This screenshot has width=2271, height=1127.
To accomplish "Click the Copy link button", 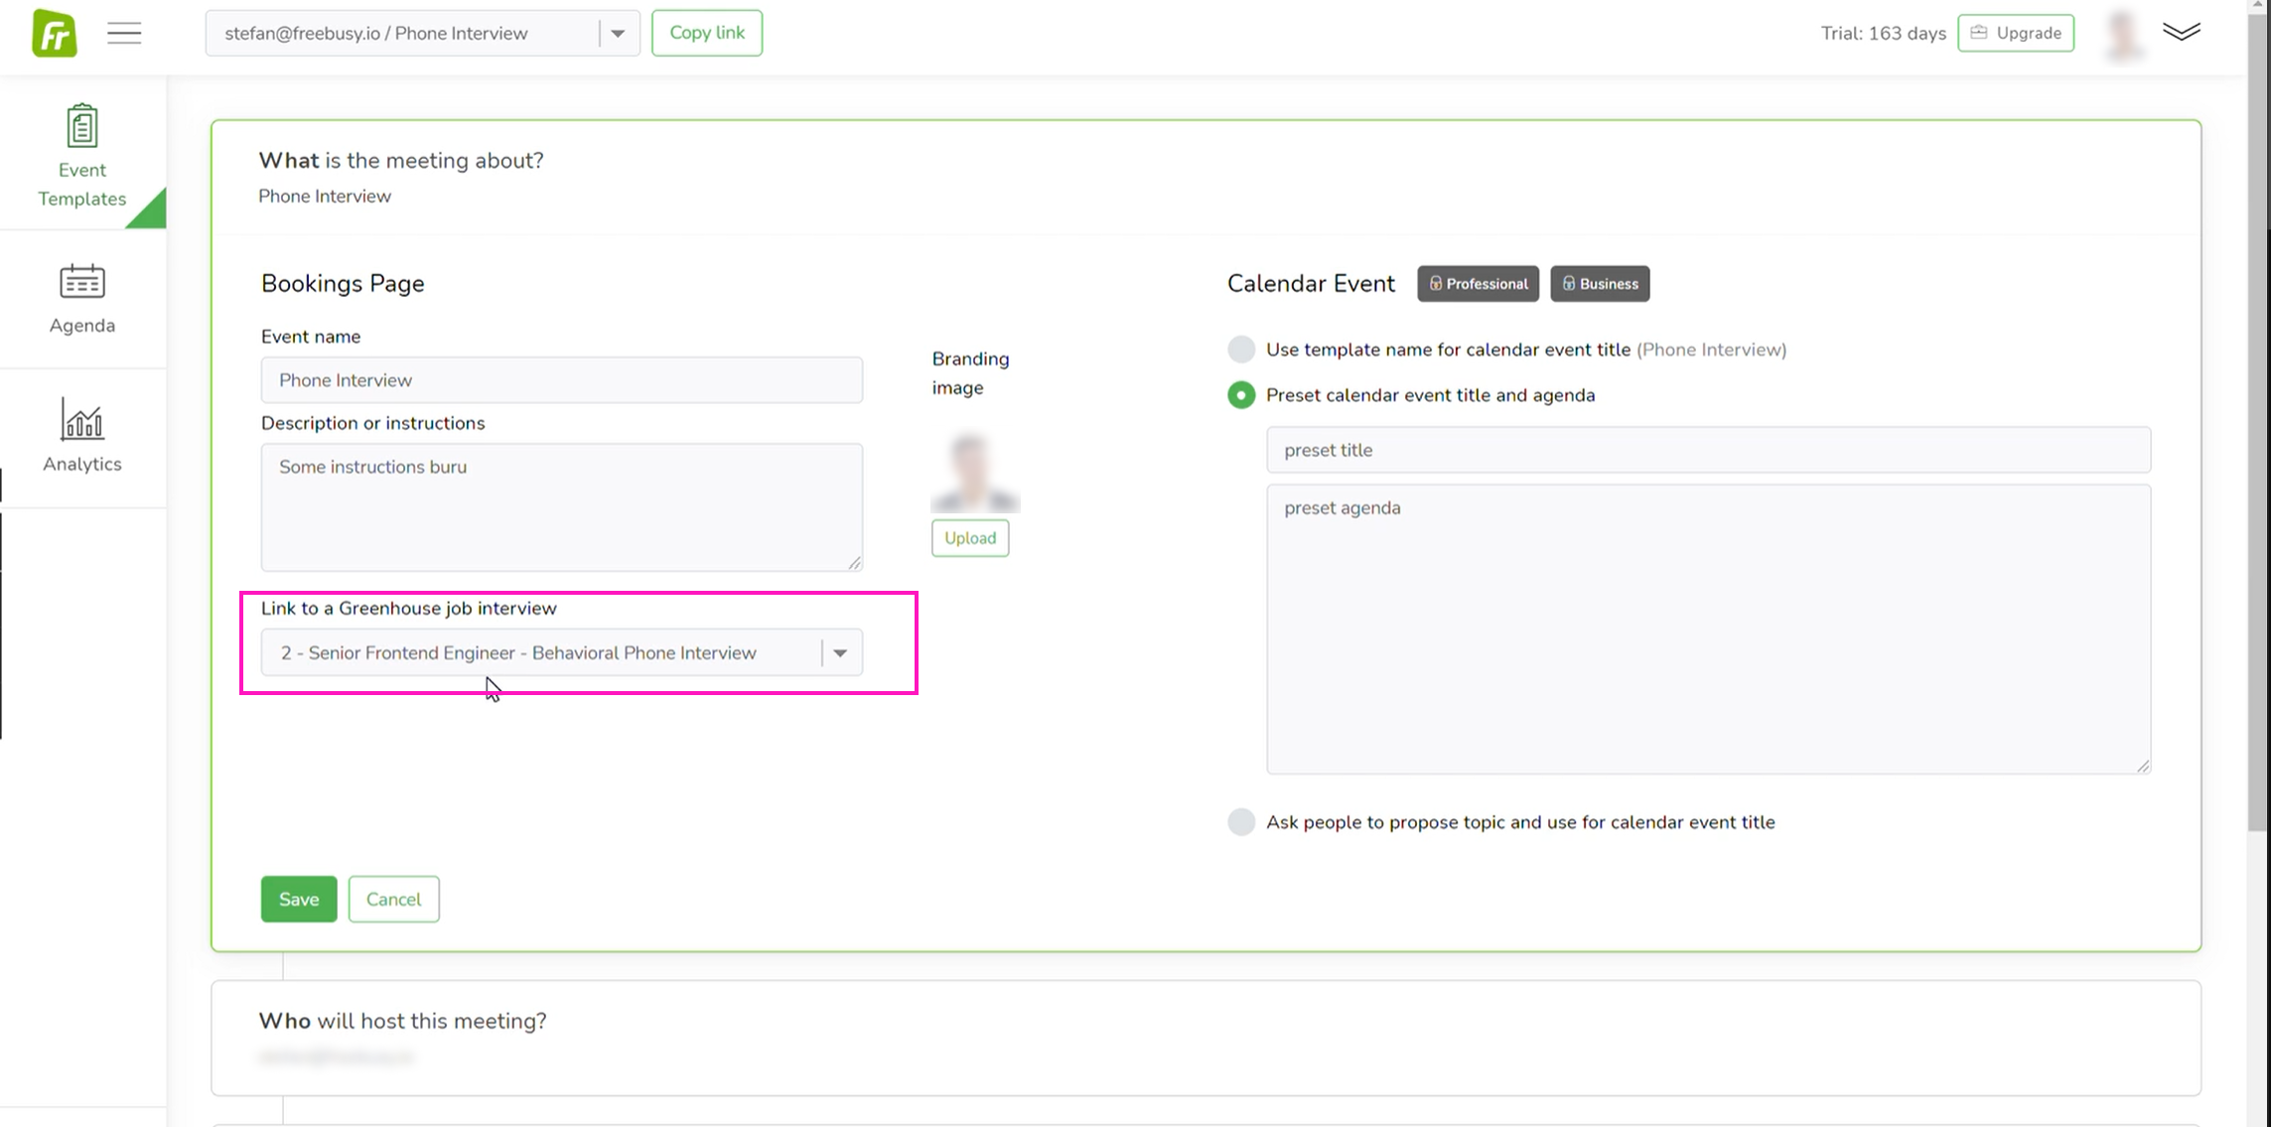I will tap(707, 33).
